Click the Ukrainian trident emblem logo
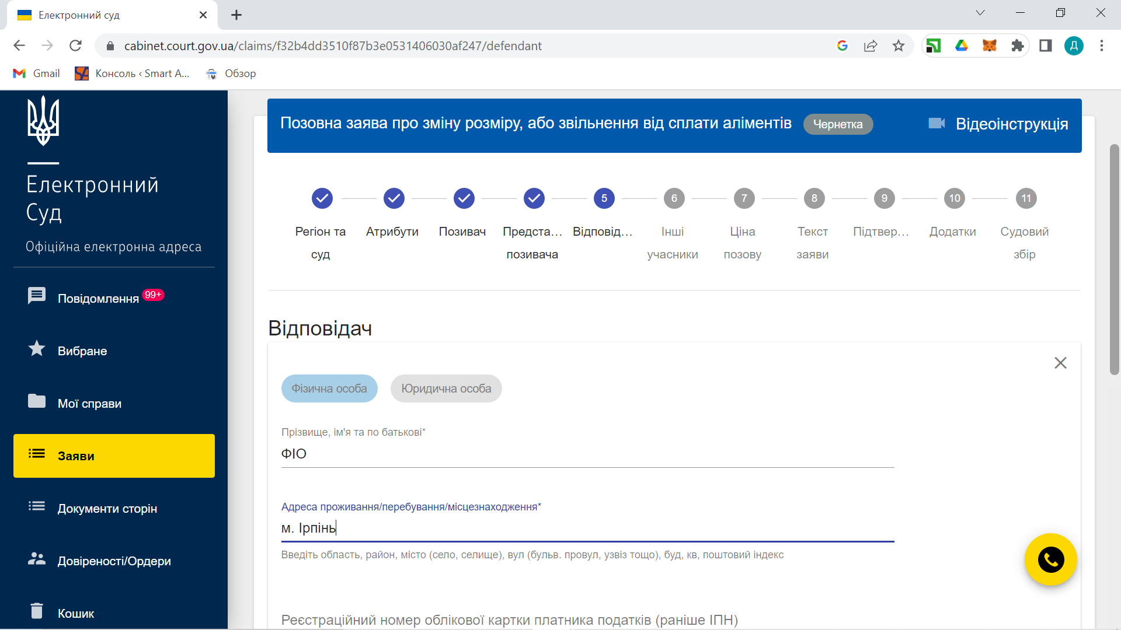The image size is (1121, 630). pyautogui.click(x=43, y=121)
